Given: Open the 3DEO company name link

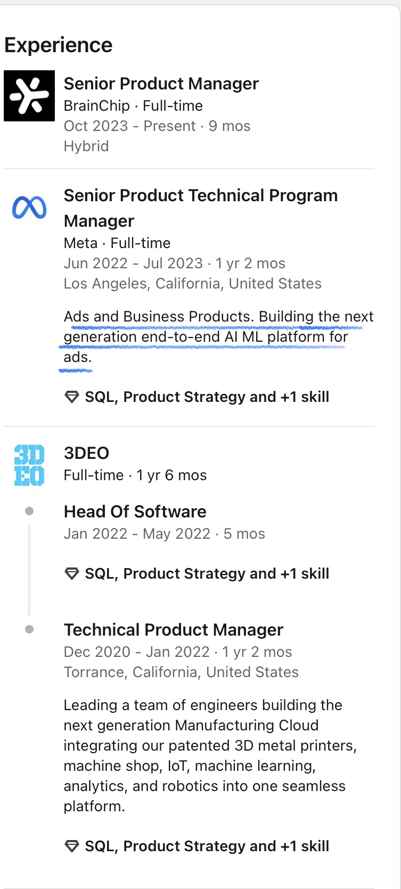Looking at the screenshot, I should [x=86, y=453].
